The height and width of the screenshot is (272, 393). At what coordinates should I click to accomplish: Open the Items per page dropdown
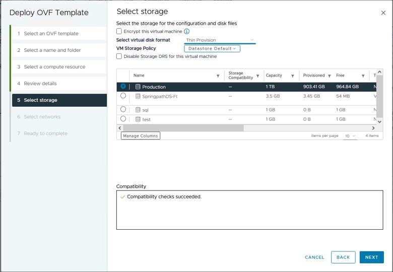(x=350, y=136)
